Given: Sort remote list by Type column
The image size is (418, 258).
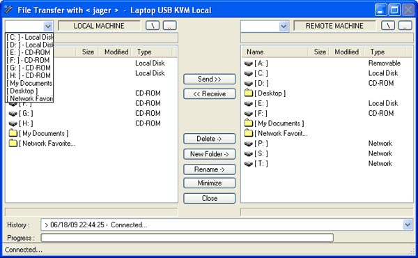Looking at the screenshot, I should click(x=385, y=52).
